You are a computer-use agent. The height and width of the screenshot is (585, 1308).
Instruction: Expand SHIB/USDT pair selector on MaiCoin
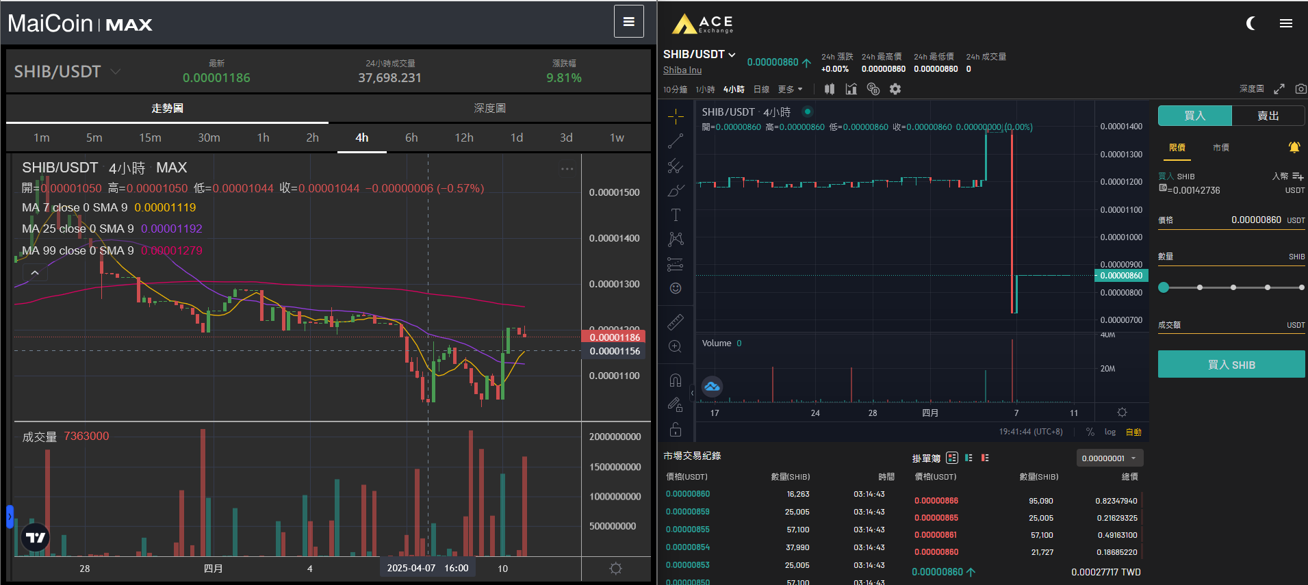116,71
